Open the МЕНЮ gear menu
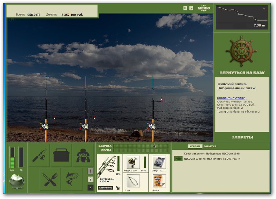 click(x=204, y=8)
